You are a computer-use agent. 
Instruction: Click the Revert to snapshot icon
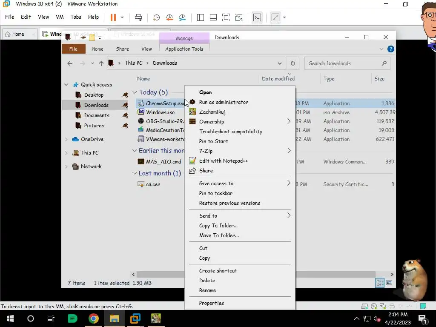coord(169,17)
